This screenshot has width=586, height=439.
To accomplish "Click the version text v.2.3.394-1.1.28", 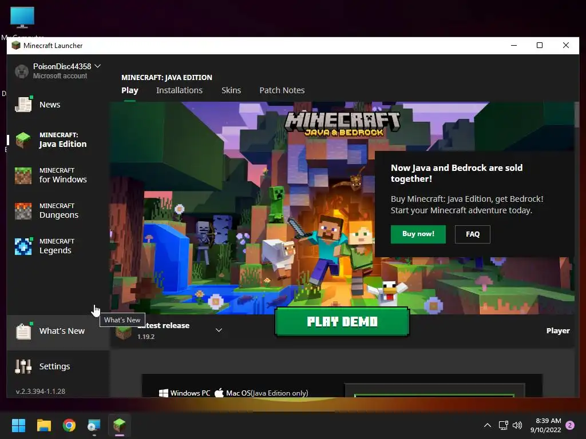I will [41, 391].
